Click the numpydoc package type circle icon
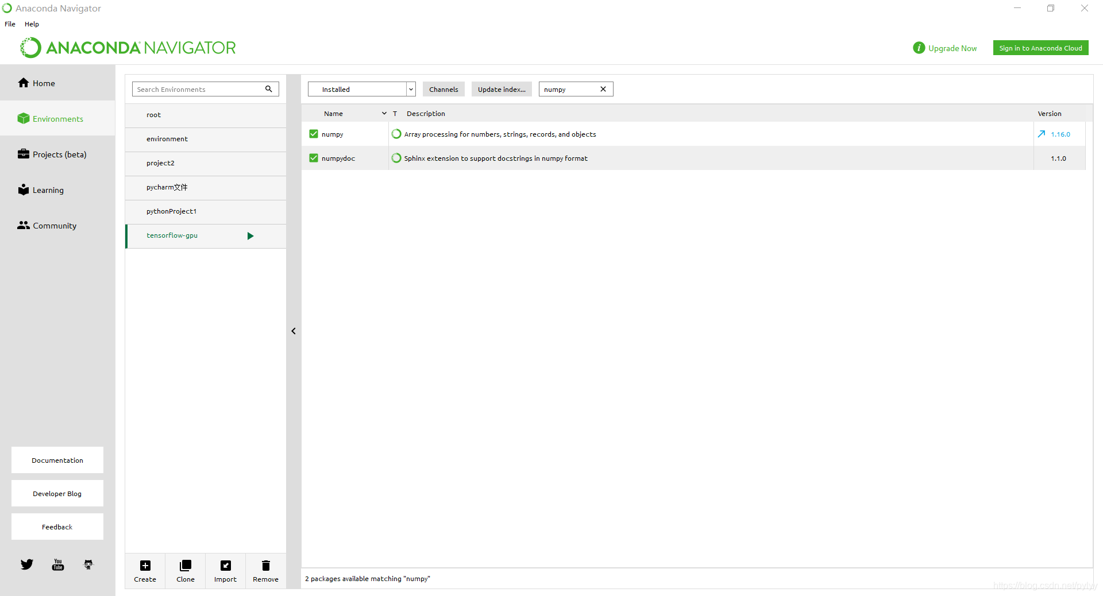This screenshot has width=1103, height=596. point(396,158)
